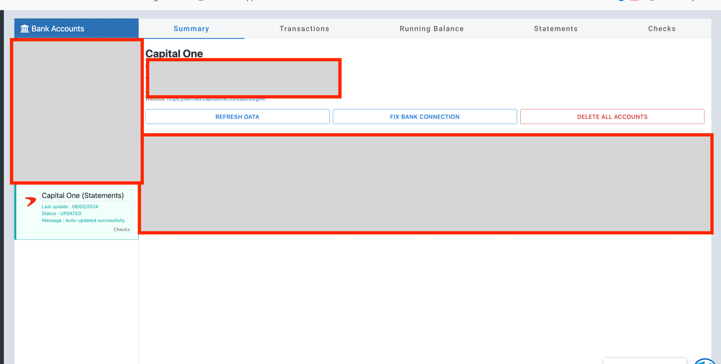Image resolution: width=721 pixels, height=364 pixels.
Task: Click FIX BANK CONNECTION button
Action: [x=424, y=117]
